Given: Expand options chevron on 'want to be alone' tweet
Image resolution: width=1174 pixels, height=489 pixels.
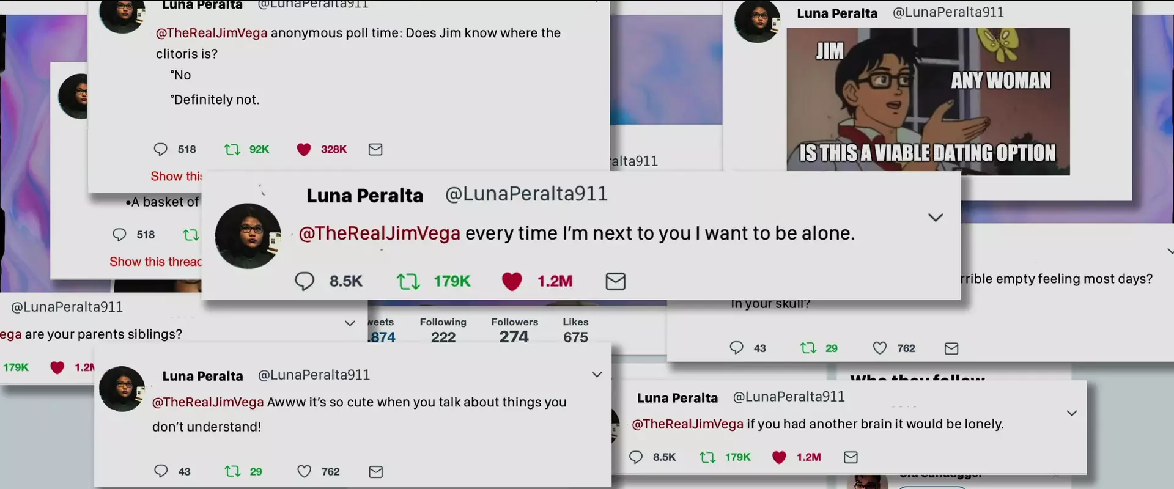Looking at the screenshot, I should [936, 218].
